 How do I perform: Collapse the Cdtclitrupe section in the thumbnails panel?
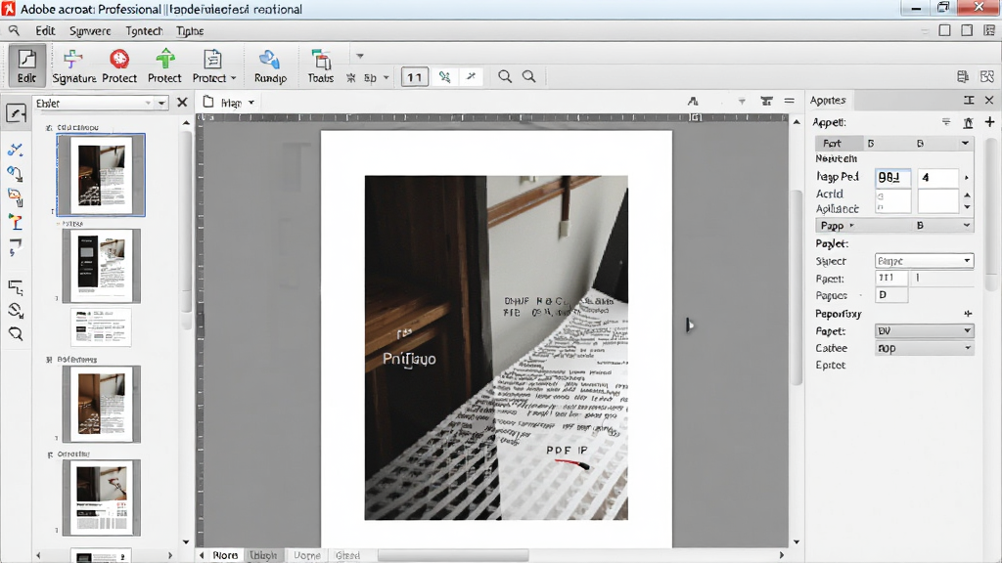pyautogui.click(x=49, y=128)
